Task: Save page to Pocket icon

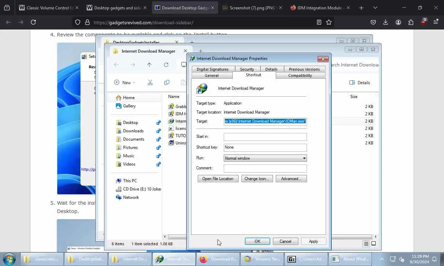Action: click(373, 22)
